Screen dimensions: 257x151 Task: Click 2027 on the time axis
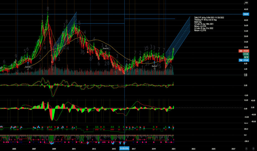click(233, 149)
